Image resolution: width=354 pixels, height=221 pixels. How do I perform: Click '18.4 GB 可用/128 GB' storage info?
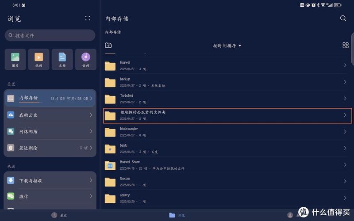[69, 99]
